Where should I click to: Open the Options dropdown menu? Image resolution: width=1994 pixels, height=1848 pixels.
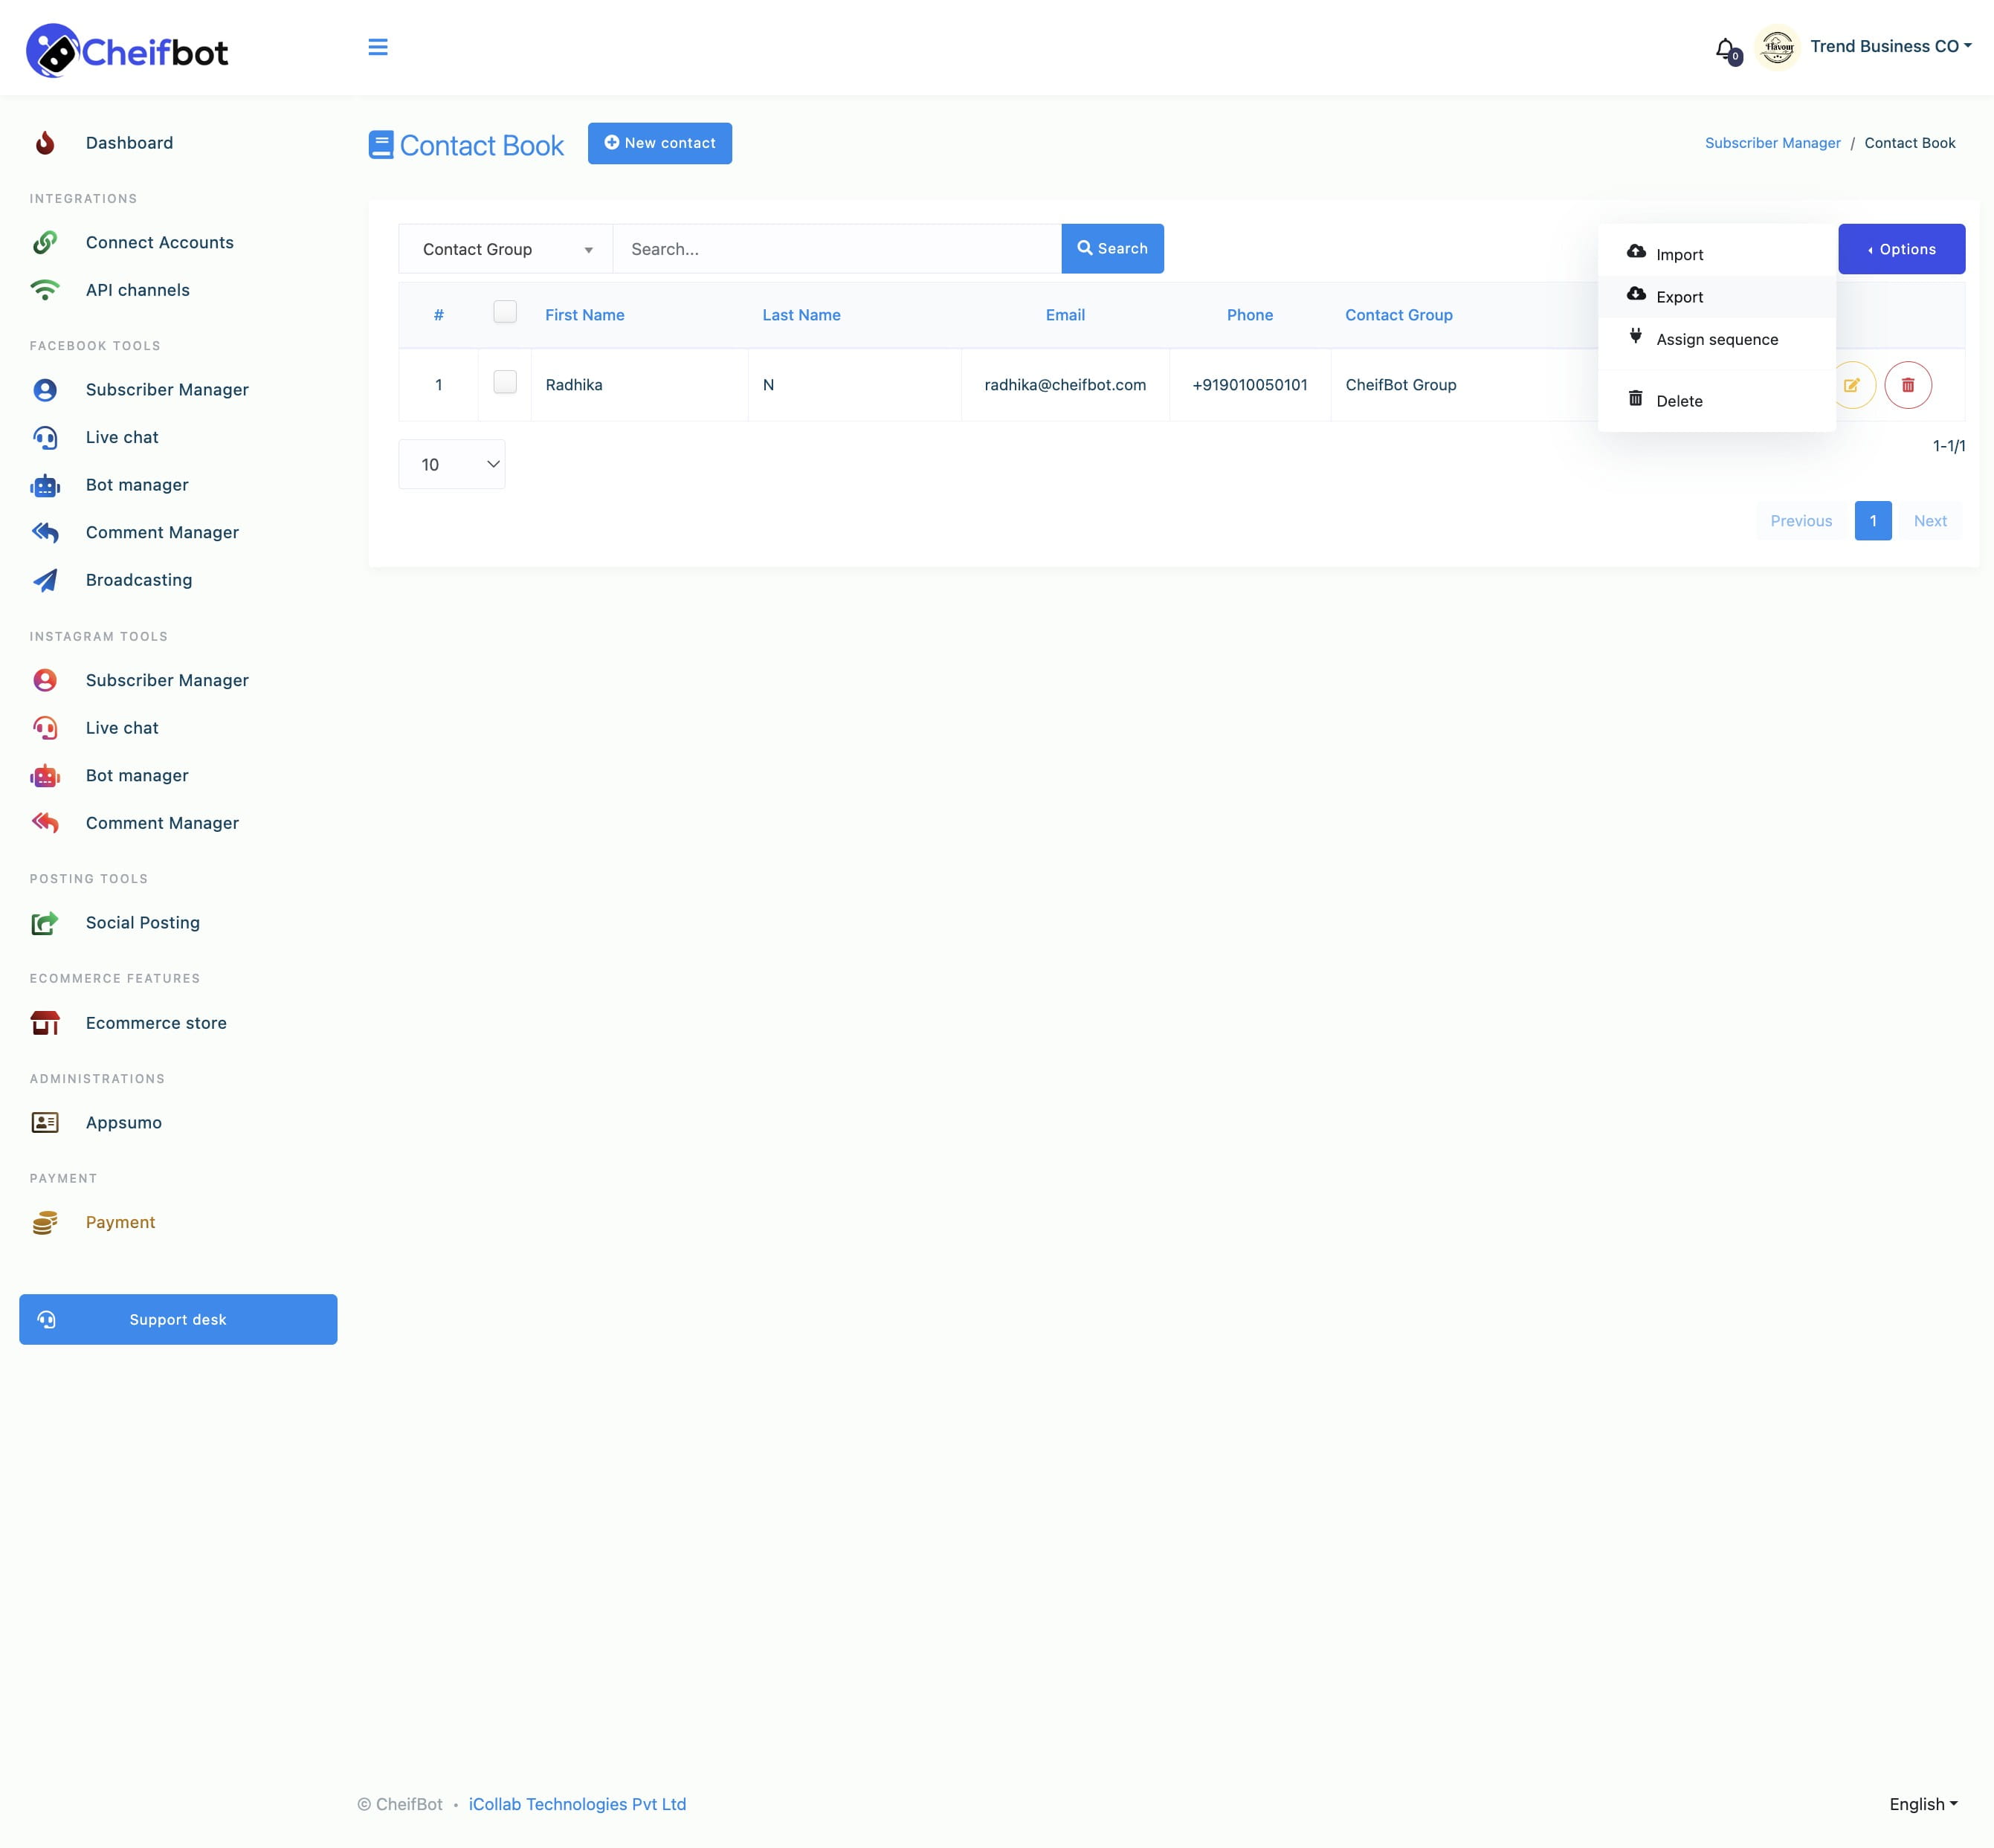tap(1900, 248)
